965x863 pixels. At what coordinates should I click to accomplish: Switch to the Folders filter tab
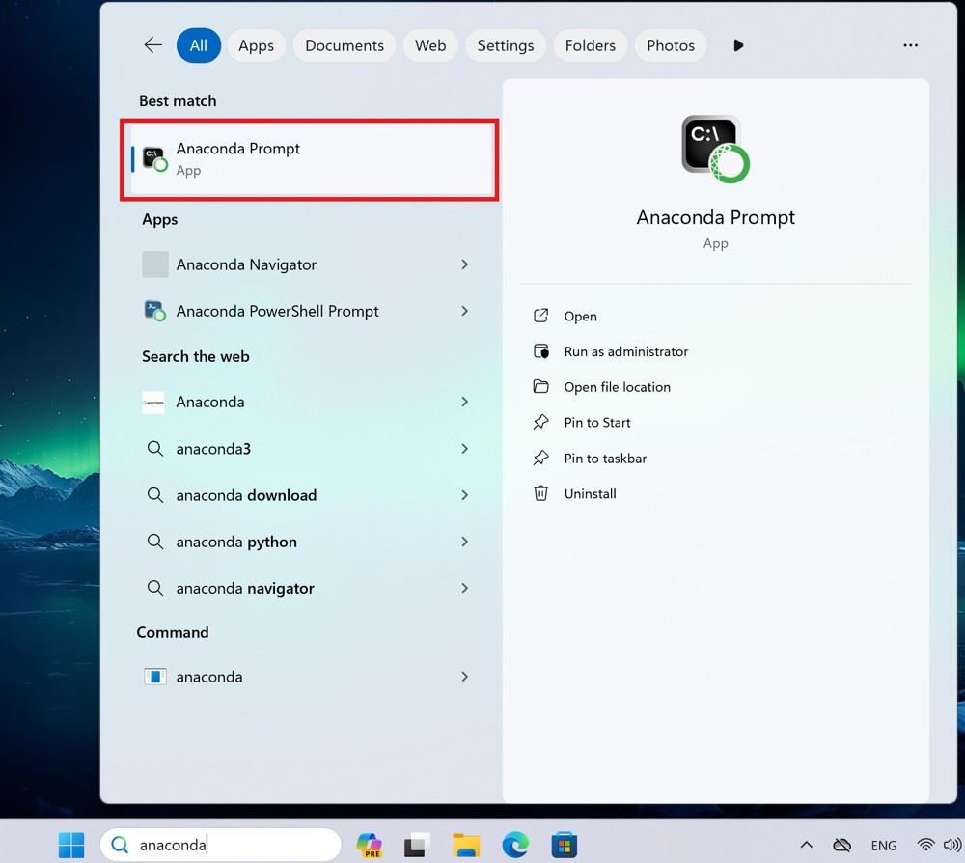pyautogui.click(x=590, y=45)
